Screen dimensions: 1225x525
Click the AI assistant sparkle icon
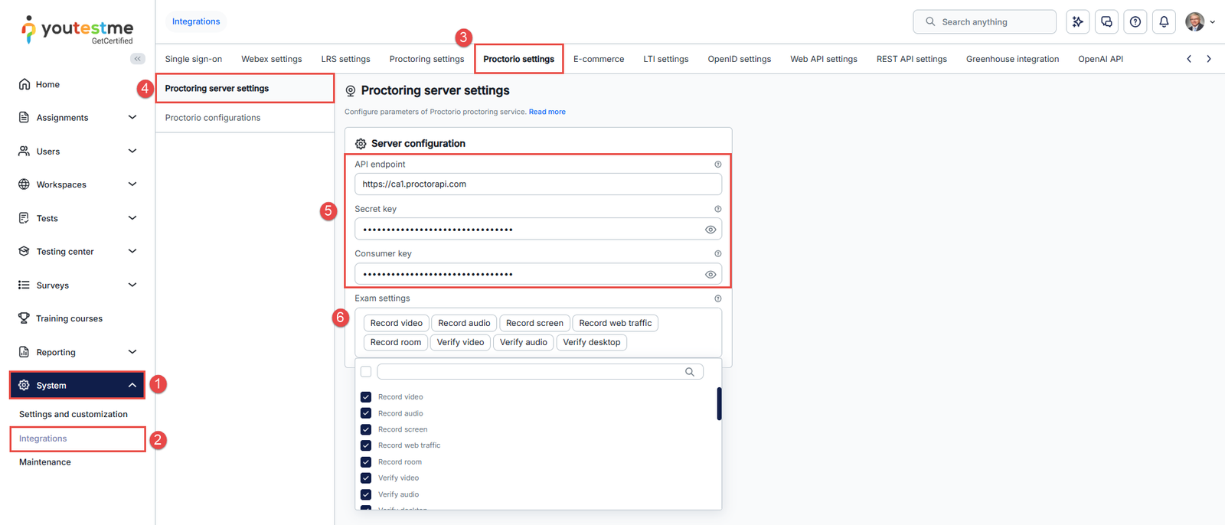pos(1077,22)
